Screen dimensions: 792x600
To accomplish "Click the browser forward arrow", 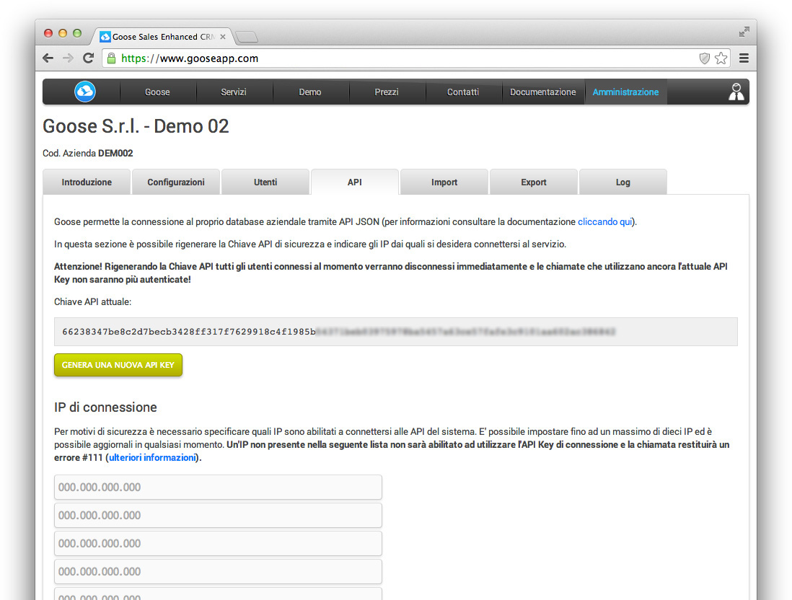I will coord(69,58).
